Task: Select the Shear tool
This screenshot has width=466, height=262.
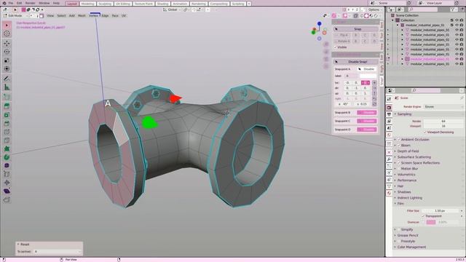Action: 7,191
